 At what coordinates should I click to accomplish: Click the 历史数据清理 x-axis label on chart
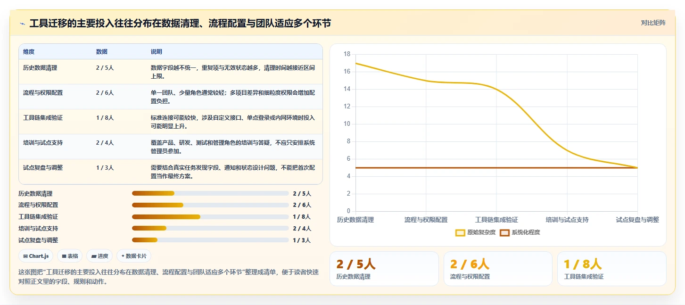(x=355, y=220)
